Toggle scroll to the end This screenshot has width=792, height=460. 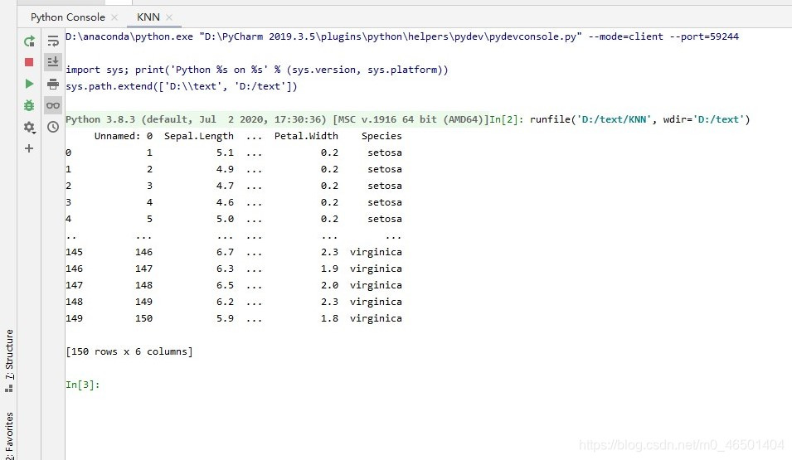(x=53, y=62)
